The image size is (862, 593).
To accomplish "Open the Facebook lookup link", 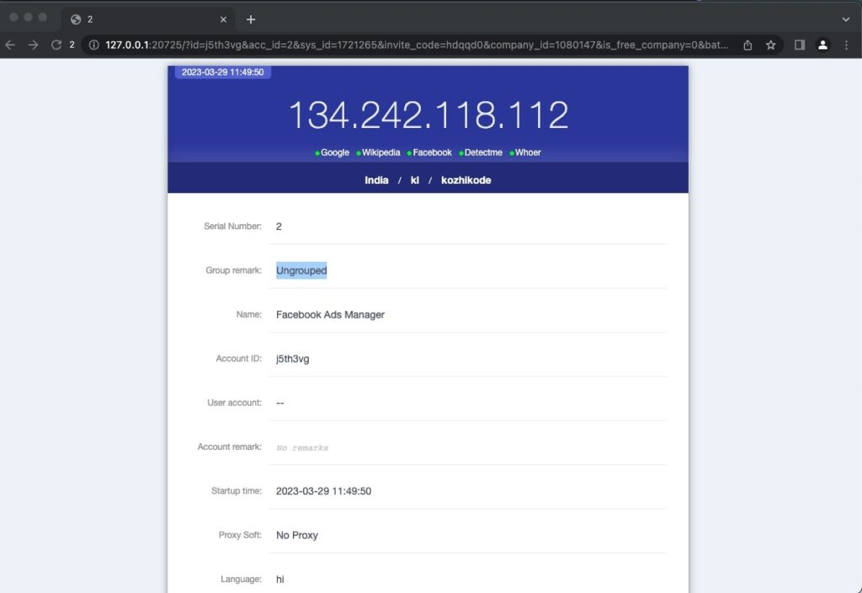I will tap(431, 152).
